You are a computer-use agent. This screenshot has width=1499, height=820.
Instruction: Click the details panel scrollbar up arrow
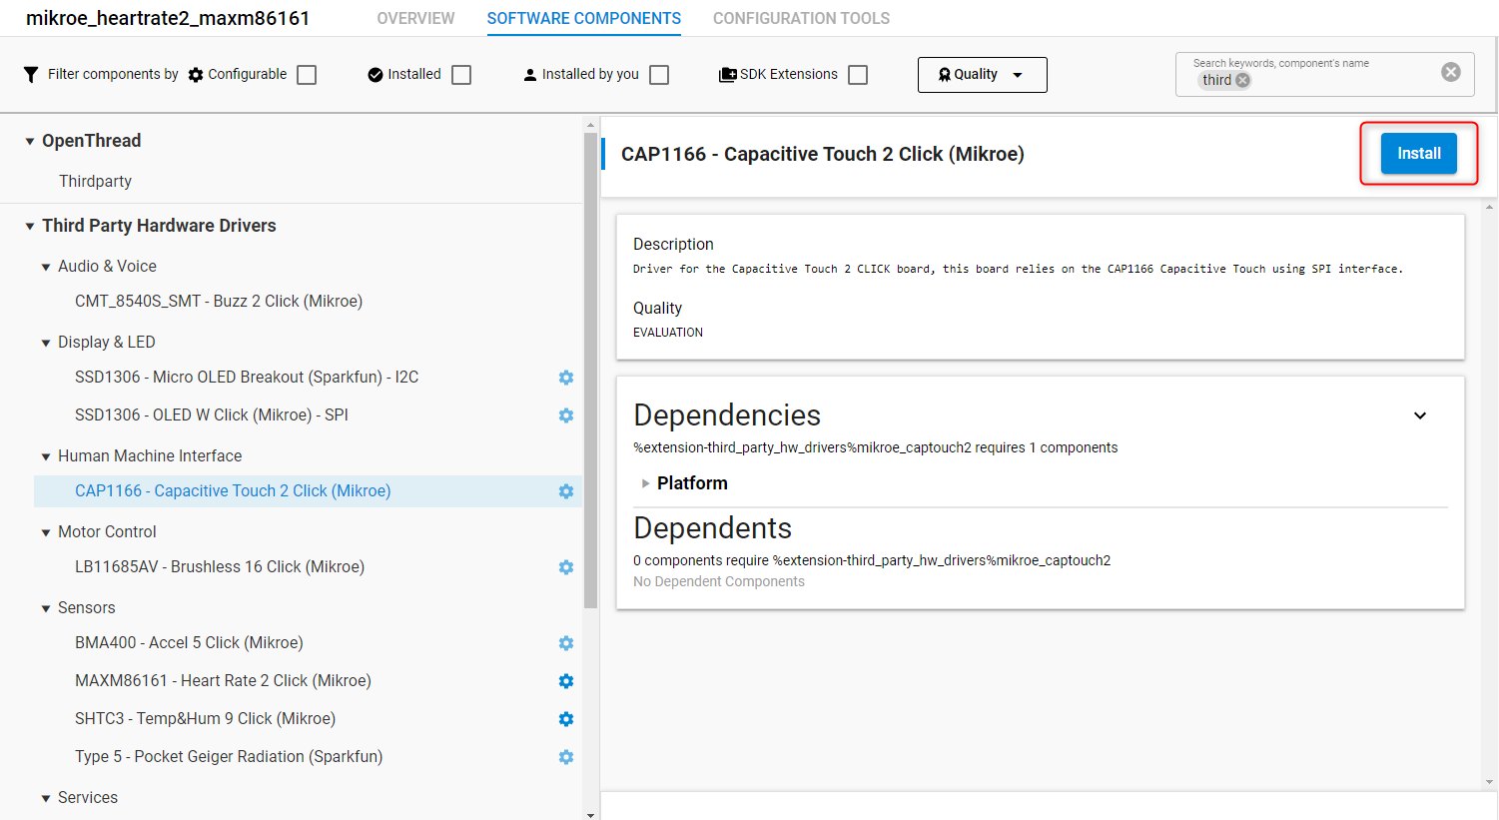coord(1490,207)
